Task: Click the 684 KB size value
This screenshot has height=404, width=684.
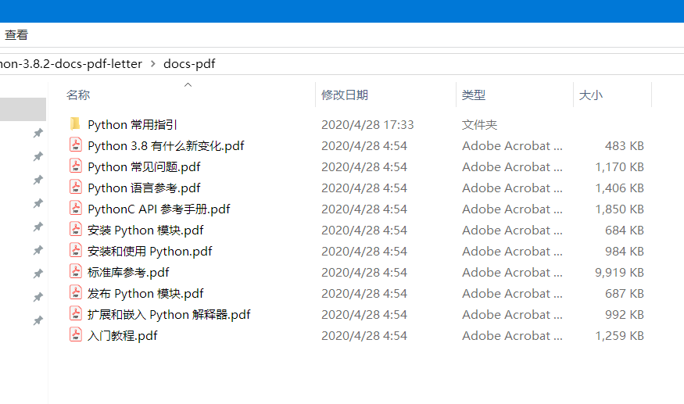Action: pyautogui.click(x=625, y=230)
